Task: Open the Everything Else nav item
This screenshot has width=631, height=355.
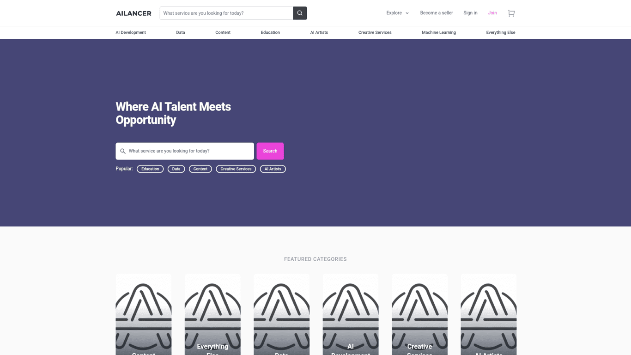Action: [x=500, y=32]
